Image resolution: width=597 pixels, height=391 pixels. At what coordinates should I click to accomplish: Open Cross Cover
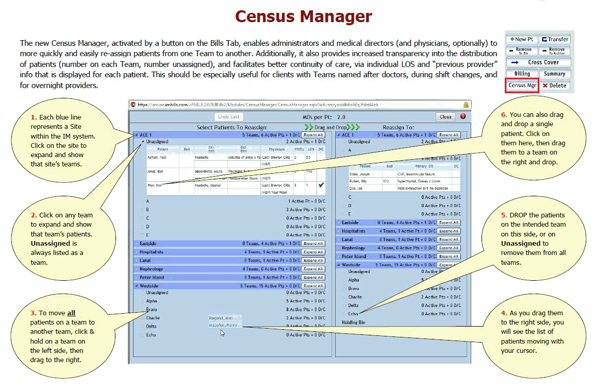point(538,62)
